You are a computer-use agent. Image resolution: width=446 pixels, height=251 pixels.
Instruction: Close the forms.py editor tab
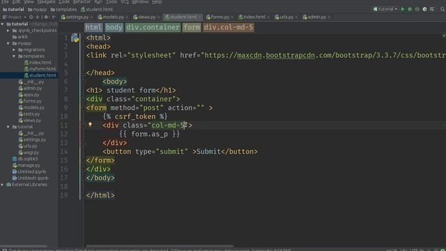[232, 17]
